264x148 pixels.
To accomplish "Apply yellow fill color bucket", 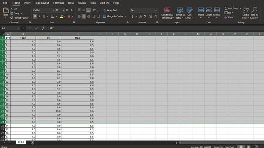I will coord(61,16).
